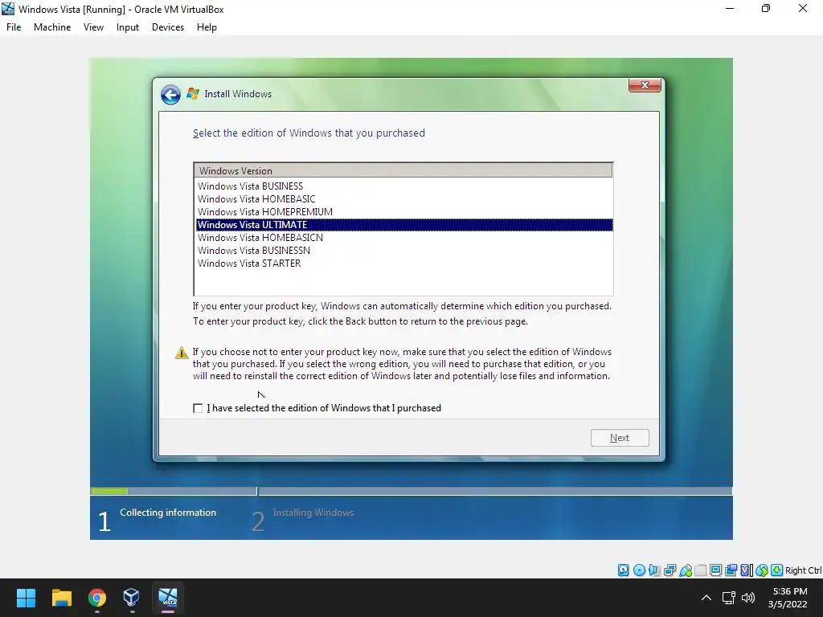Select Windows Vista BUSINESS edition
The width and height of the screenshot is (823, 617).
click(x=404, y=186)
